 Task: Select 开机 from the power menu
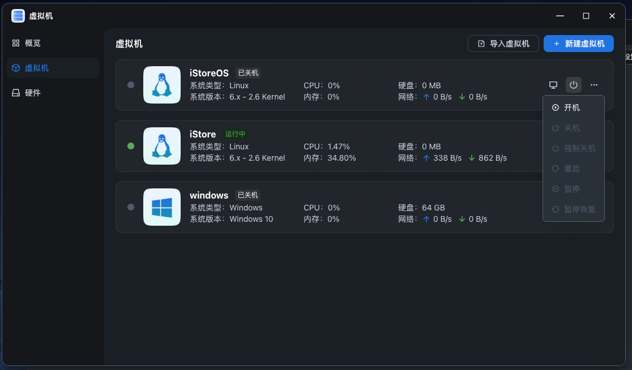pyautogui.click(x=573, y=107)
